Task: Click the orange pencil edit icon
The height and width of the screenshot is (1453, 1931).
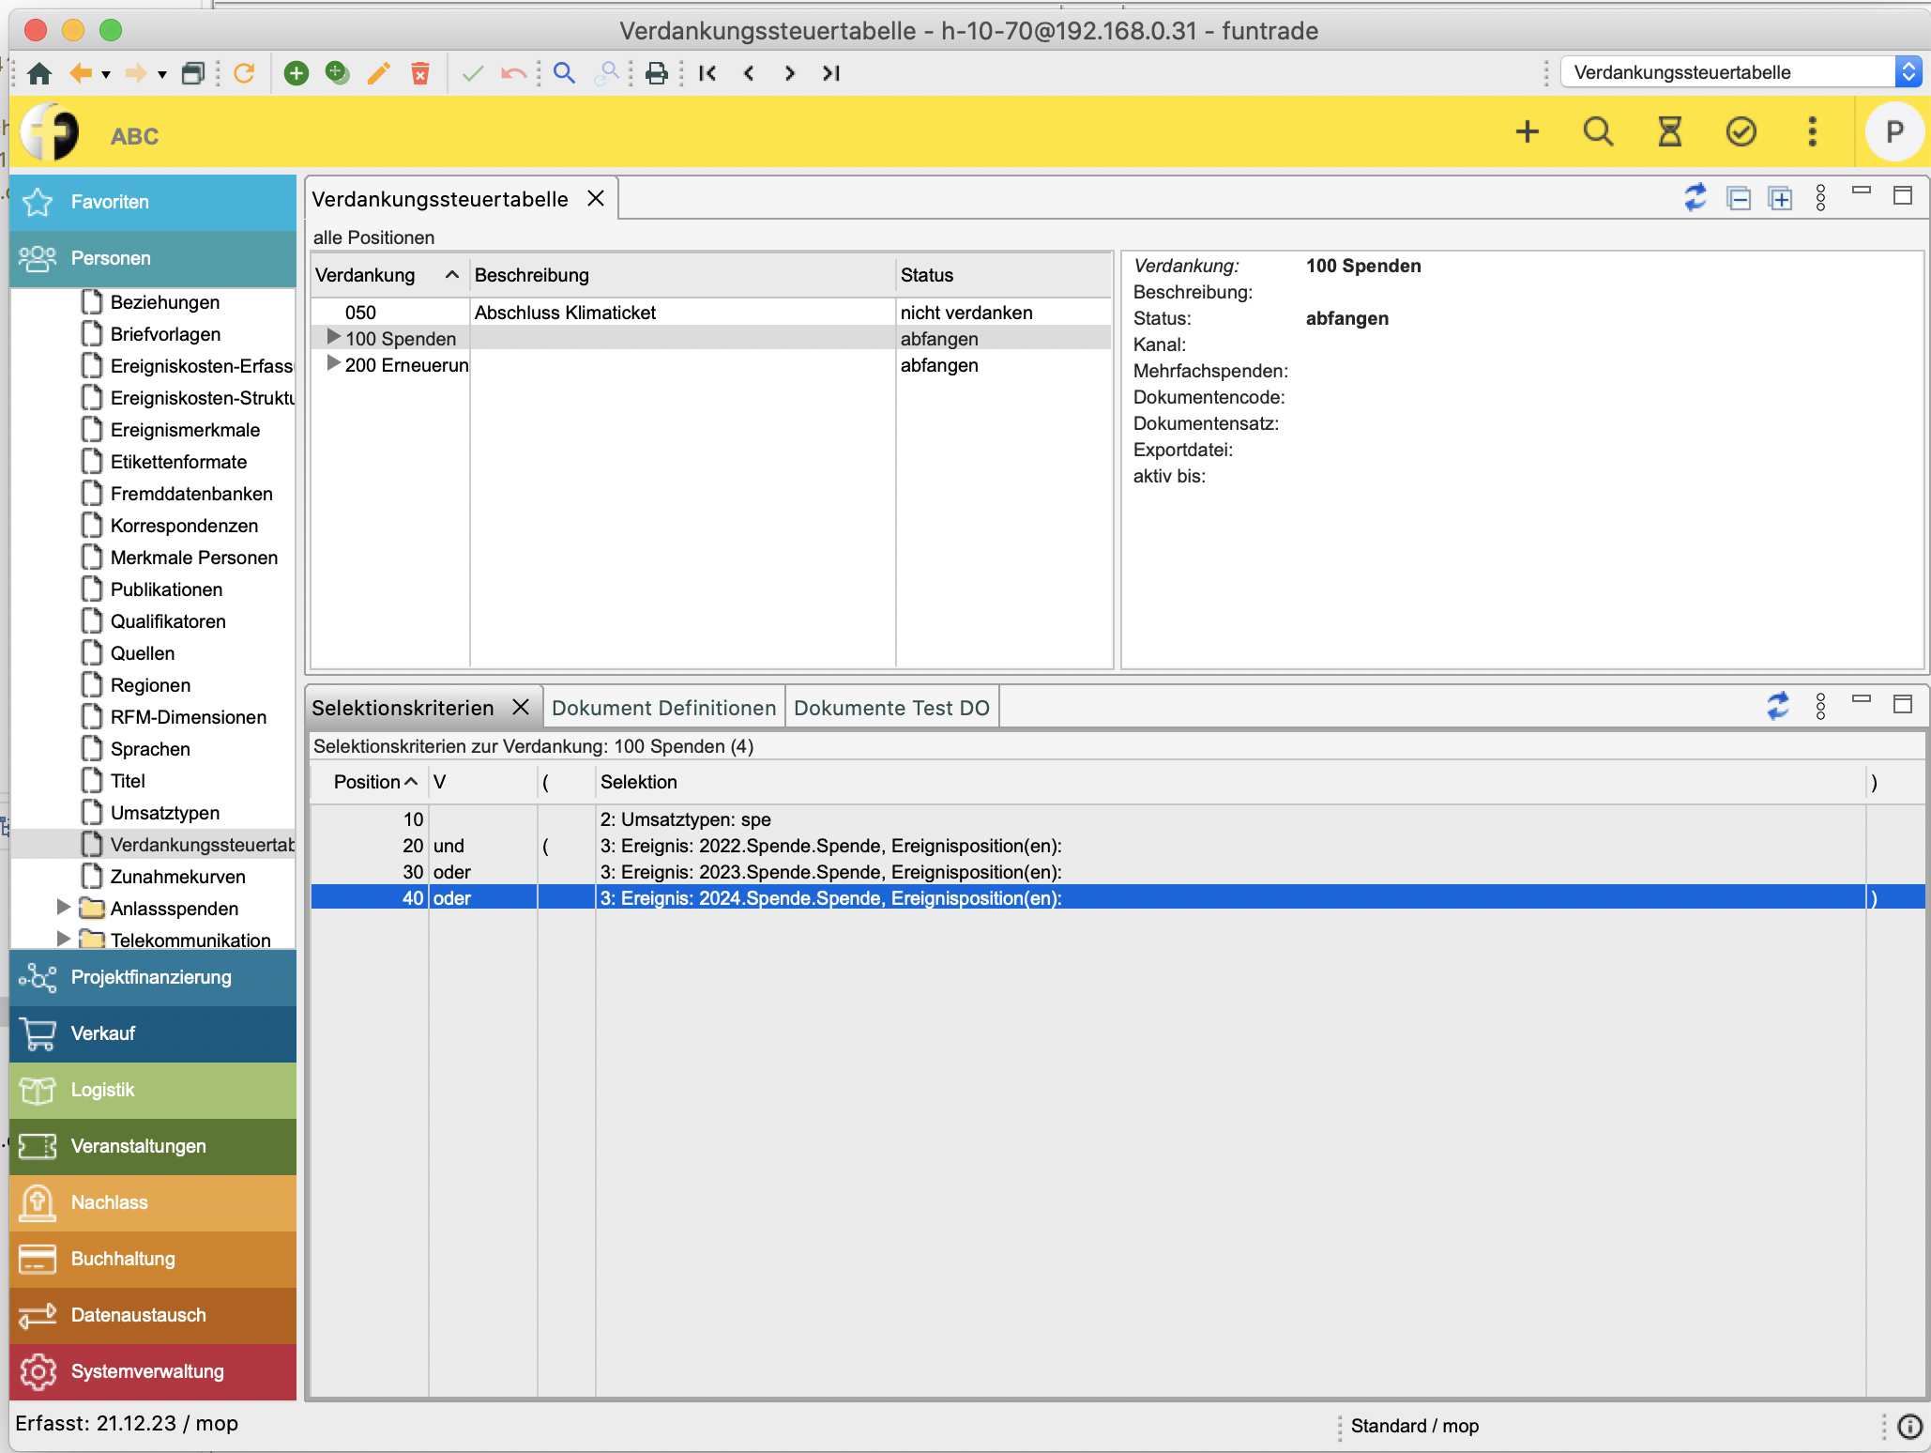Action: 379,73
